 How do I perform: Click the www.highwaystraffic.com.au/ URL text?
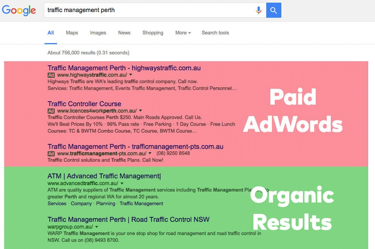tap(92, 75)
